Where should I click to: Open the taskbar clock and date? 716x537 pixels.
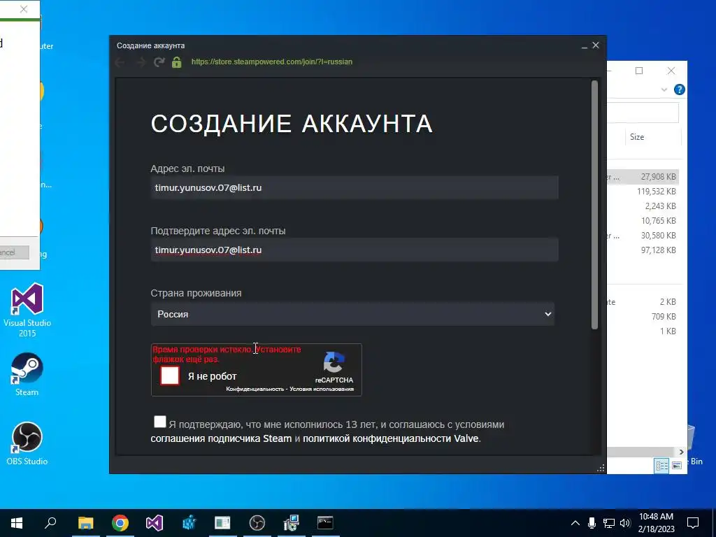[x=656, y=523]
